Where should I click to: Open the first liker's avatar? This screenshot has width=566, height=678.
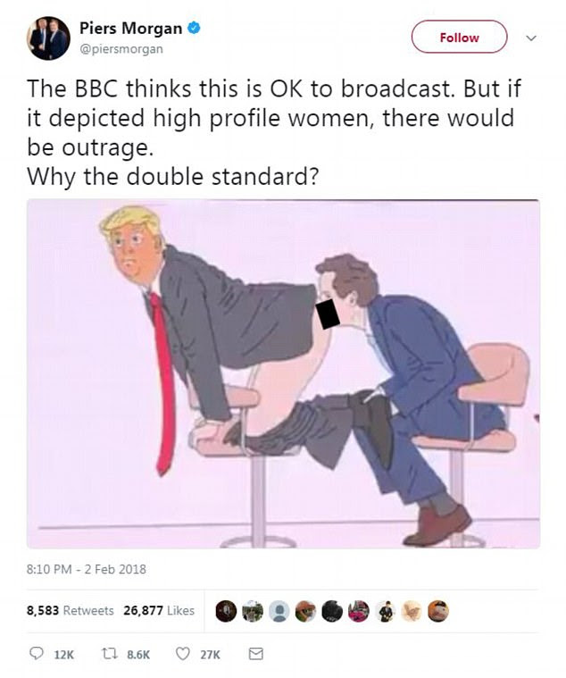[x=226, y=611]
